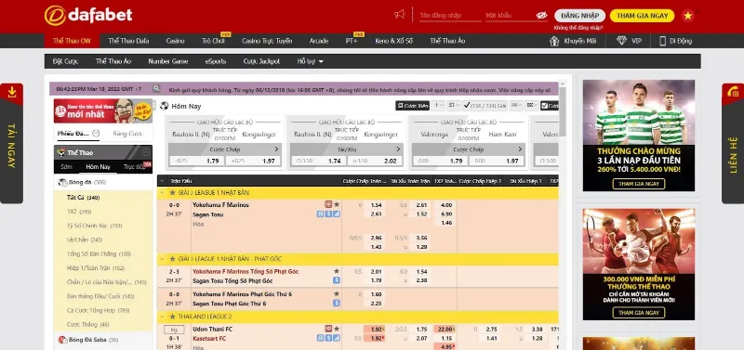
Task: Toggle the checkbox at toolbar right edge
Action: pos(544,106)
